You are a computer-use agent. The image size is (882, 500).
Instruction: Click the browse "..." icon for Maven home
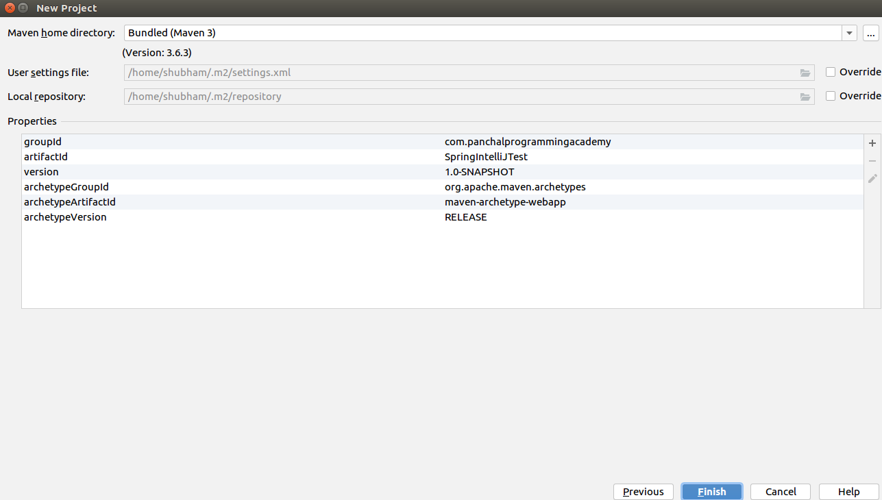tap(871, 32)
